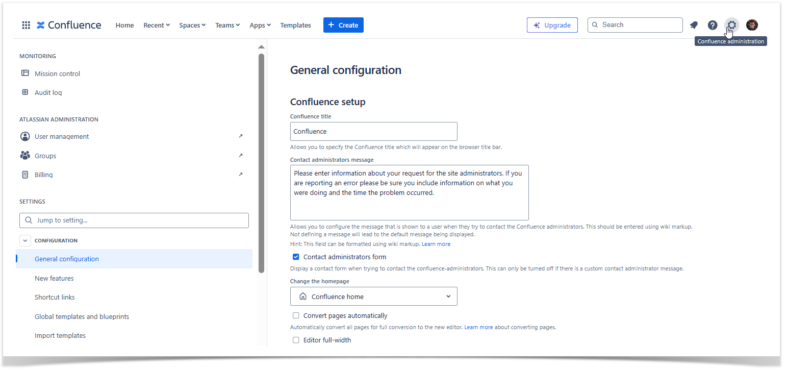Screen dimensions: 787x371
Task: Open the help question mark icon
Action: click(x=713, y=25)
